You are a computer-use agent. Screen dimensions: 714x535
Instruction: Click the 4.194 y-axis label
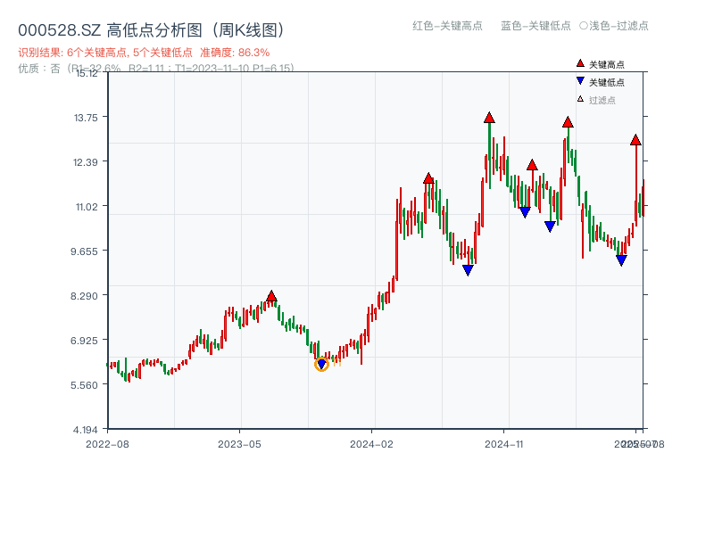tap(85, 430)
